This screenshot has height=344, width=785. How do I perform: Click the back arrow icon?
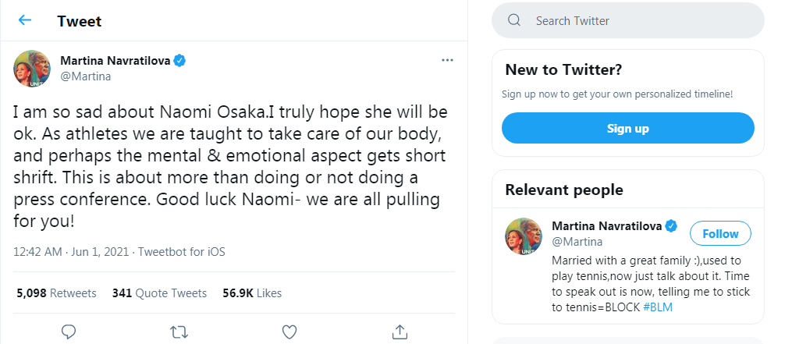click(x=25, y=20)
